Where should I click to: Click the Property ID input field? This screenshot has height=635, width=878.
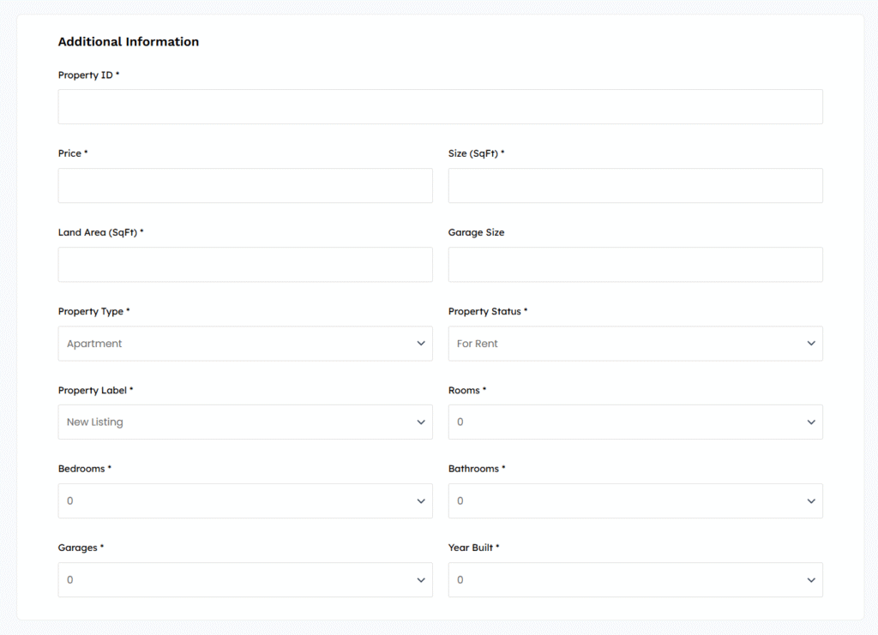440,107
